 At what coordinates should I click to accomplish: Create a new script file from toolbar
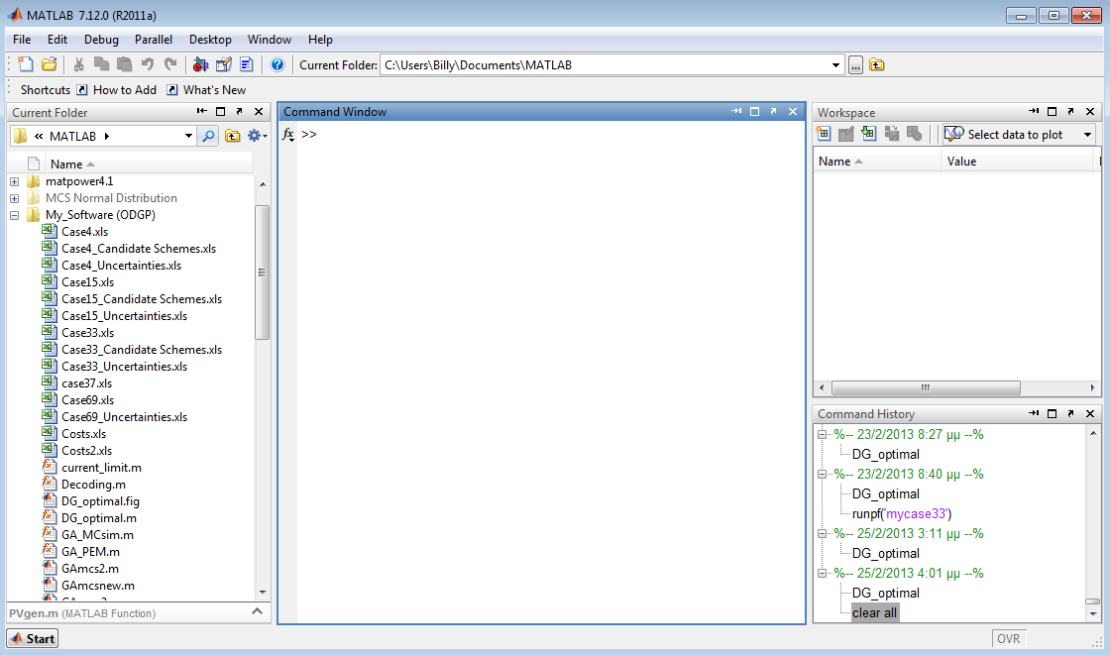(x=26, y=65)
